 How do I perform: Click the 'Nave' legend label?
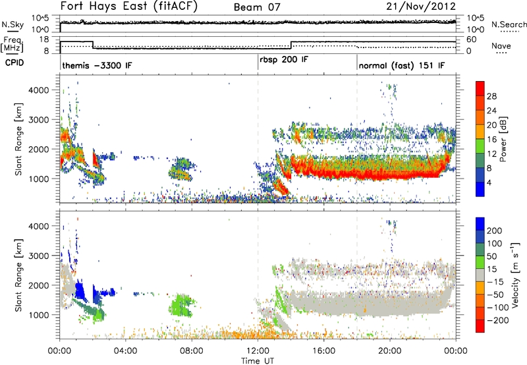point(501,45)
